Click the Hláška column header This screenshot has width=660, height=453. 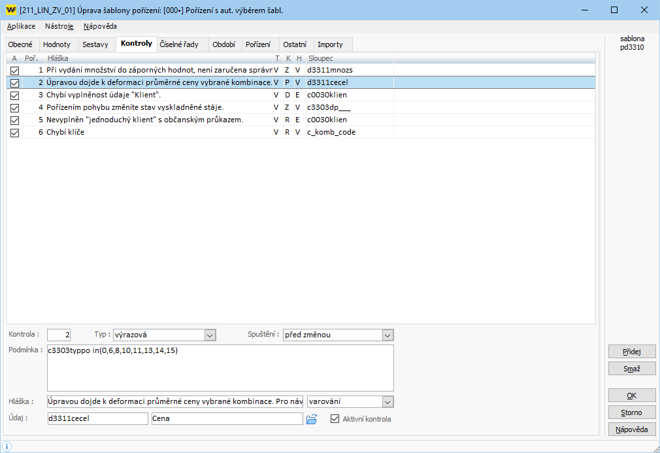157,58
